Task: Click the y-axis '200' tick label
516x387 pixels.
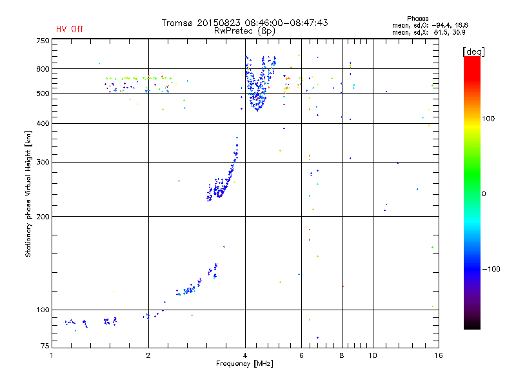Action: [x=43, y=217]
